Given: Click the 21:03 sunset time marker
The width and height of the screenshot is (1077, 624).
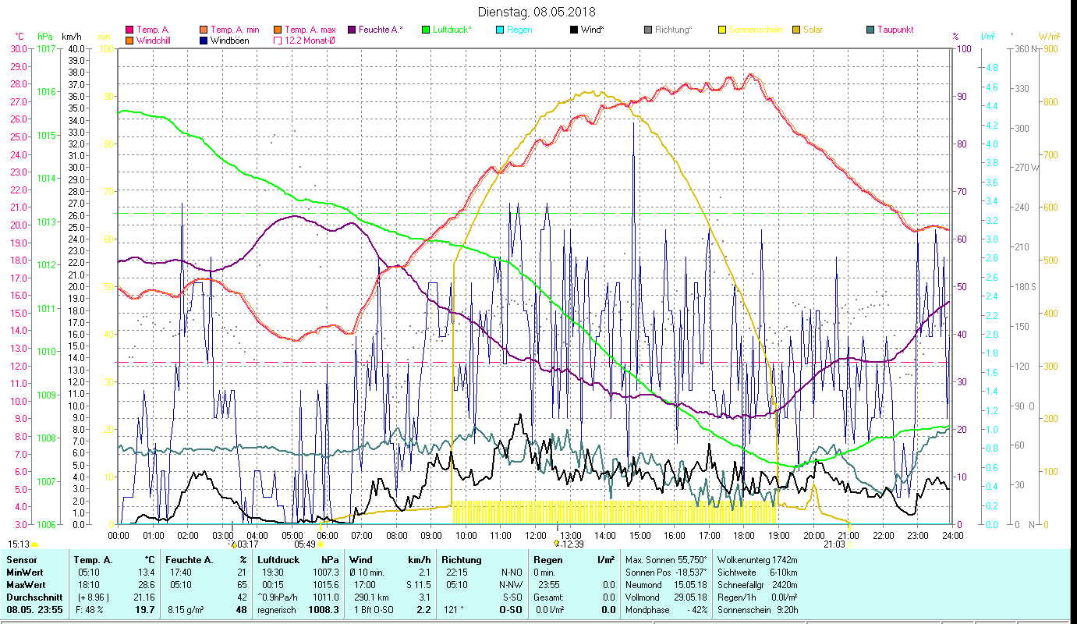Looking at the screenshot, I should point(834,544).
